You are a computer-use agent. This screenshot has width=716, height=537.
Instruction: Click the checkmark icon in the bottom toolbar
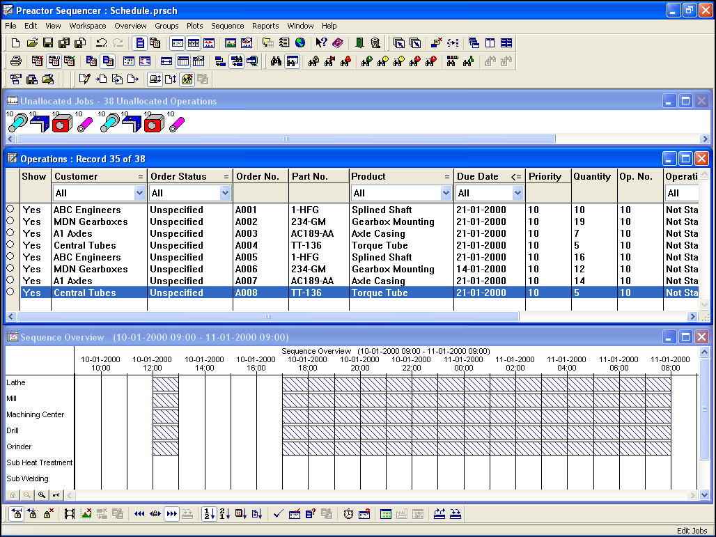coord(278,514)
